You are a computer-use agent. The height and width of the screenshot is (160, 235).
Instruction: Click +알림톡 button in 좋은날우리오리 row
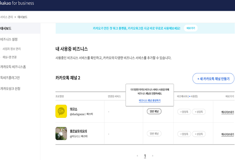pos(184,134)
